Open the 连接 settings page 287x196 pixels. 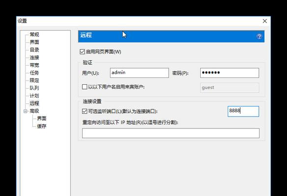34,57
